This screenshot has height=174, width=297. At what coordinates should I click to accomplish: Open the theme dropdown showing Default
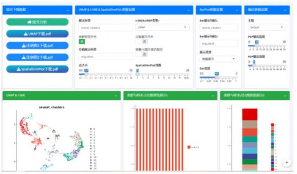click(x=267, y=27)
